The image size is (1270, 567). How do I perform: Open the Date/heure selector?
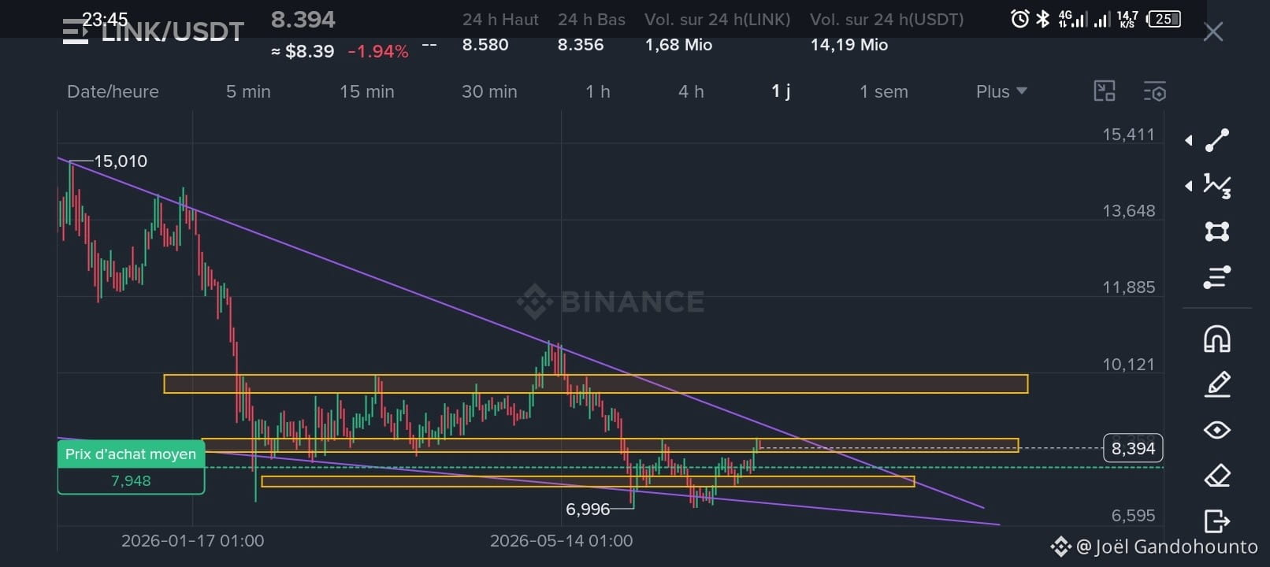tap(113, 91)
